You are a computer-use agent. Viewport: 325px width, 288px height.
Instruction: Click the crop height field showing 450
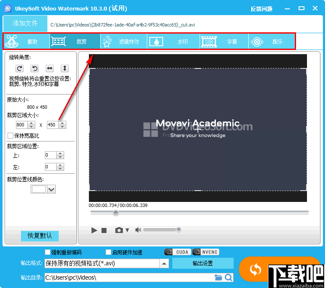pyautogui.click(x=53, y=125)
